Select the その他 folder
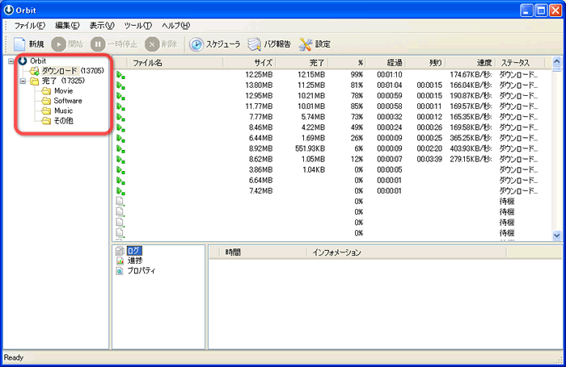This screenshot has height=367, width=566. (63, 121)
